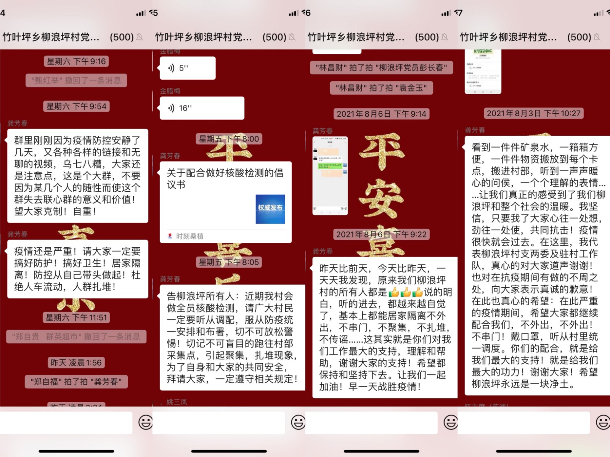Screen dimensions: 610x457
Task: Tap the 时刻桑植 source label
Action: 189,236
